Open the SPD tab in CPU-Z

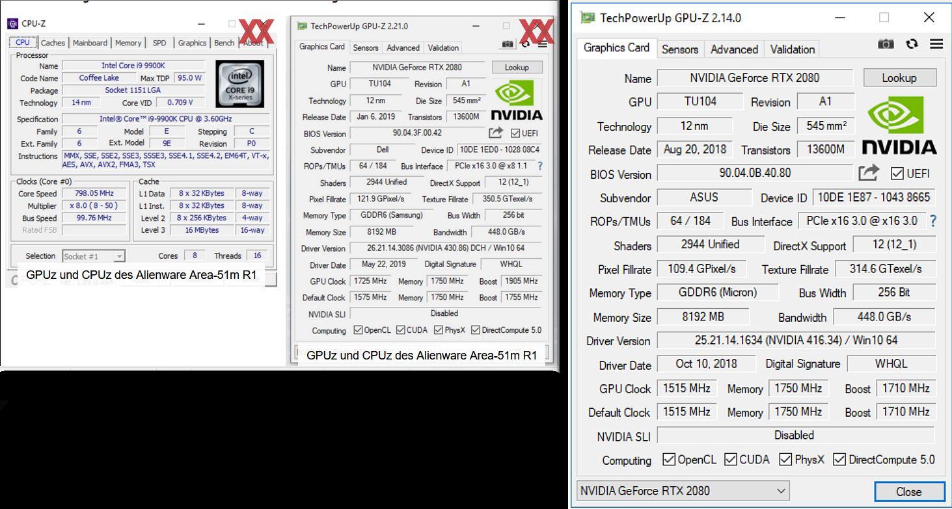click(159, 43)
